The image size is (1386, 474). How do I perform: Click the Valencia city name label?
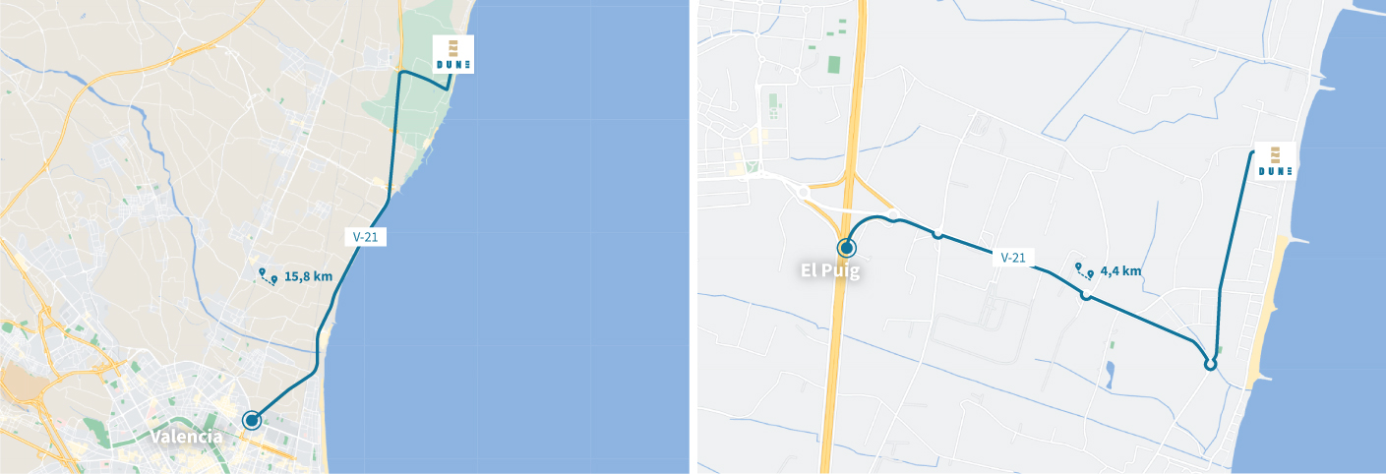pos(186,436)
